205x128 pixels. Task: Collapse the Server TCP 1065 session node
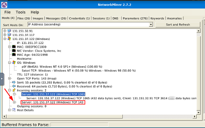(14, 94)
